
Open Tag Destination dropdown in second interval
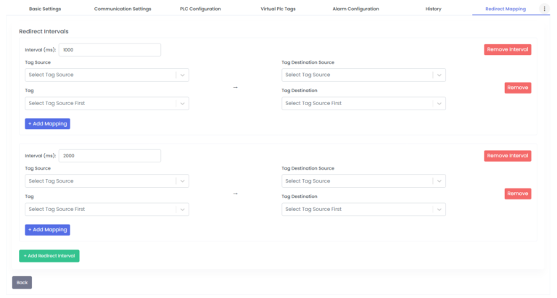click(x=363, y=210)
